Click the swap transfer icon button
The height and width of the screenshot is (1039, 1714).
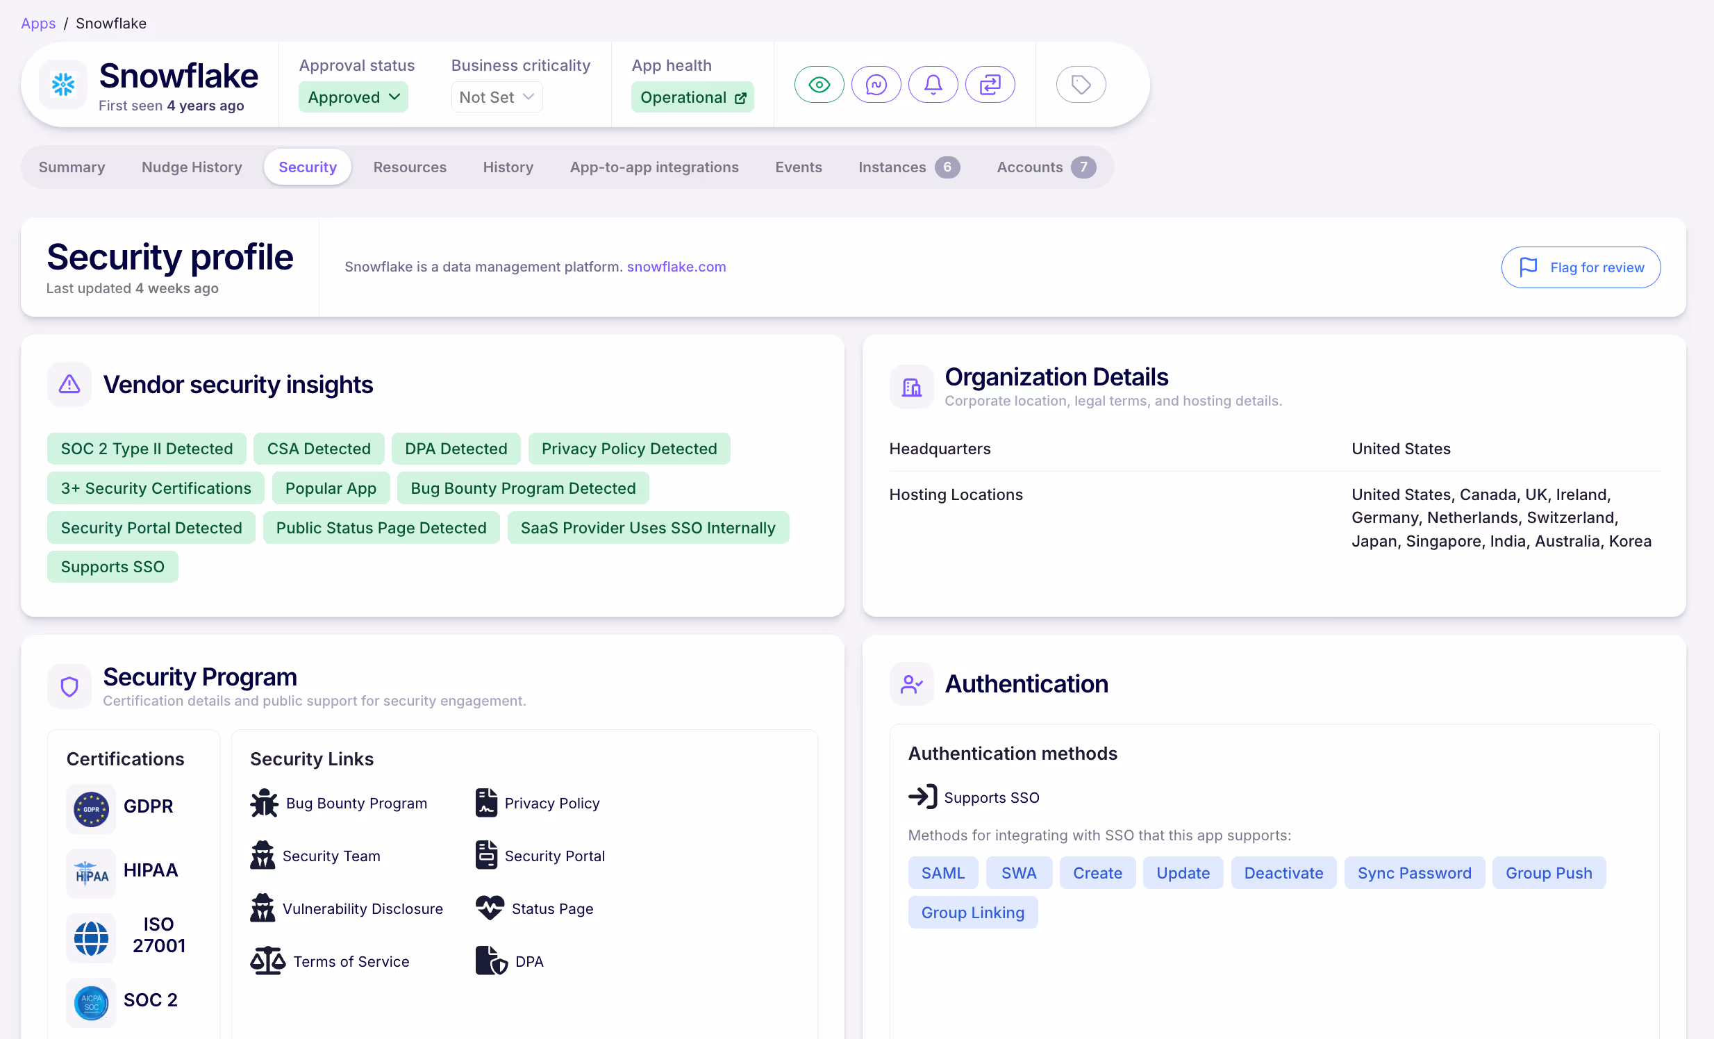(990, 85)
